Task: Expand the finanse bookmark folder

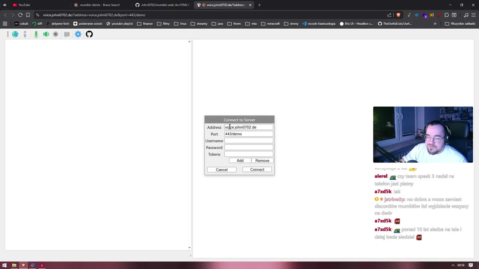Action: coord(145,24)
